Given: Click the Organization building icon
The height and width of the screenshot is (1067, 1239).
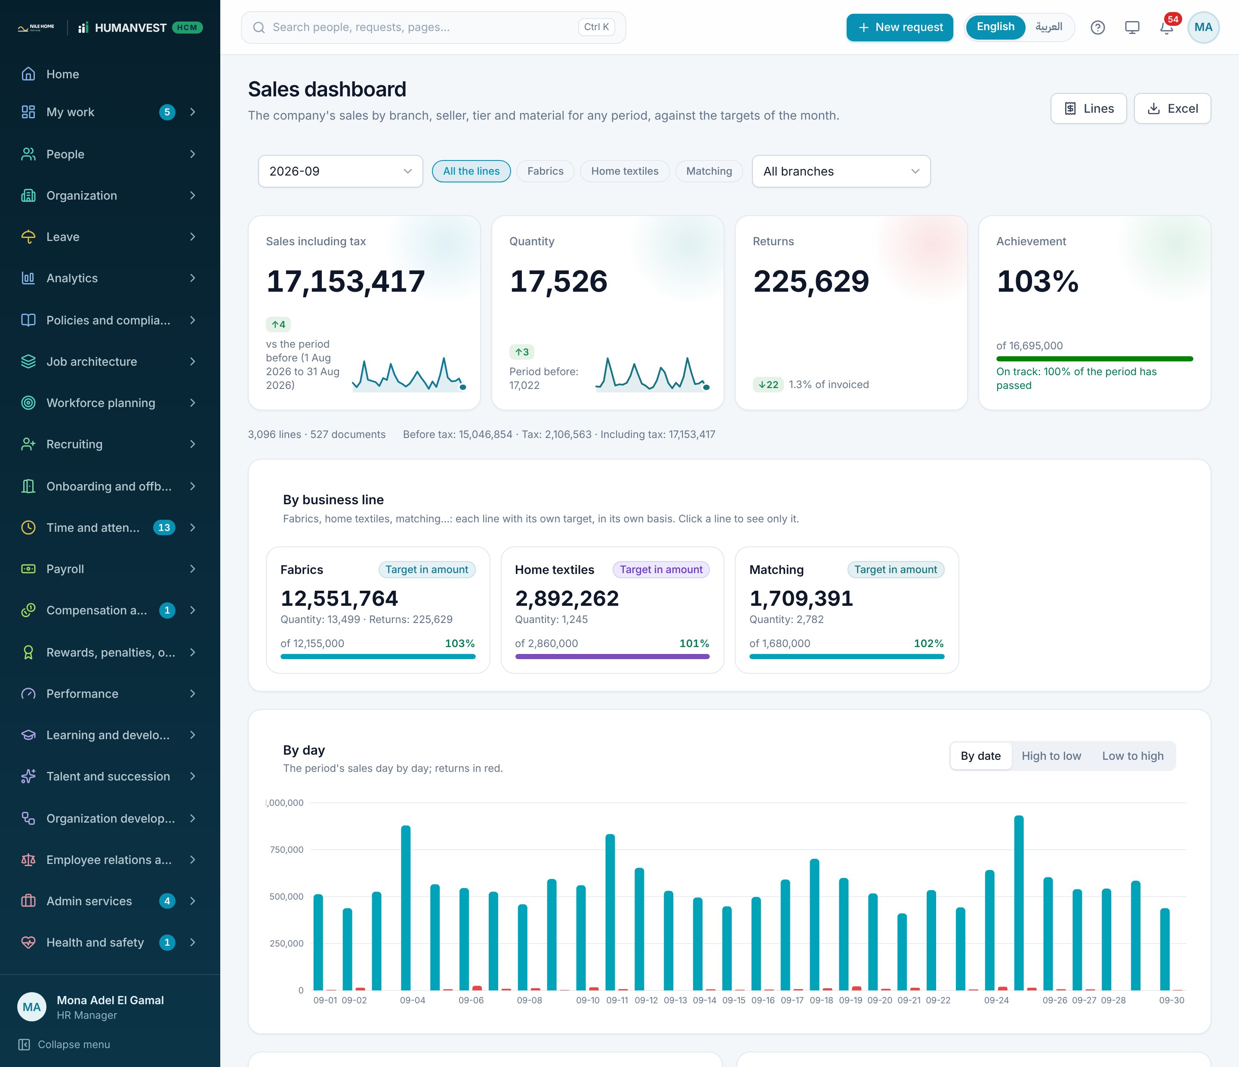Looking at the screenshot, I should click(28, 196).
